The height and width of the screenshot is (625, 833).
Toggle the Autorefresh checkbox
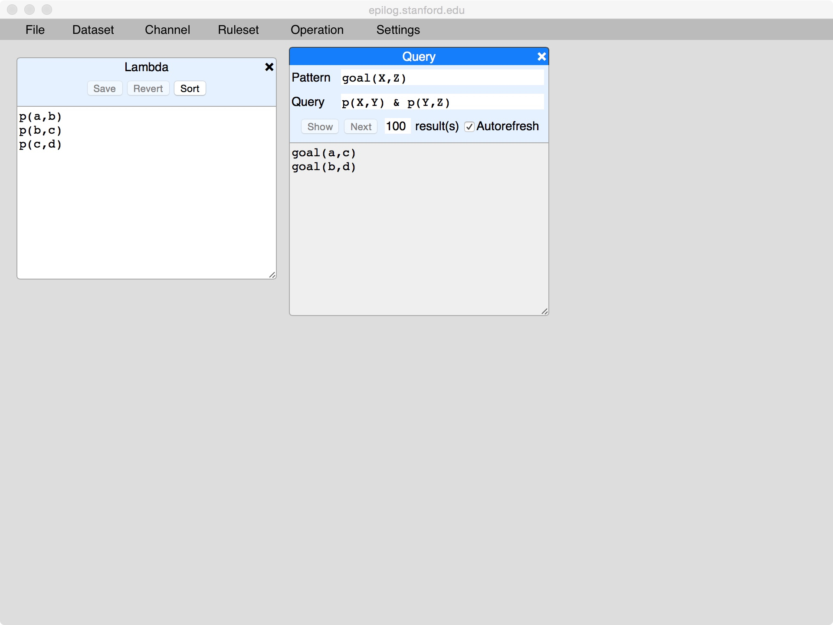click(469, 127)
